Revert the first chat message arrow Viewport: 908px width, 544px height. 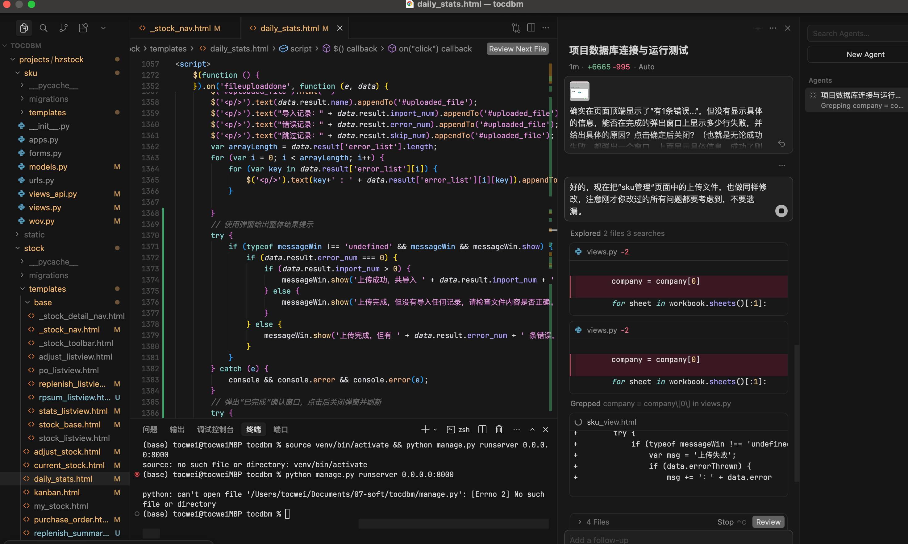tap(781, 143)
